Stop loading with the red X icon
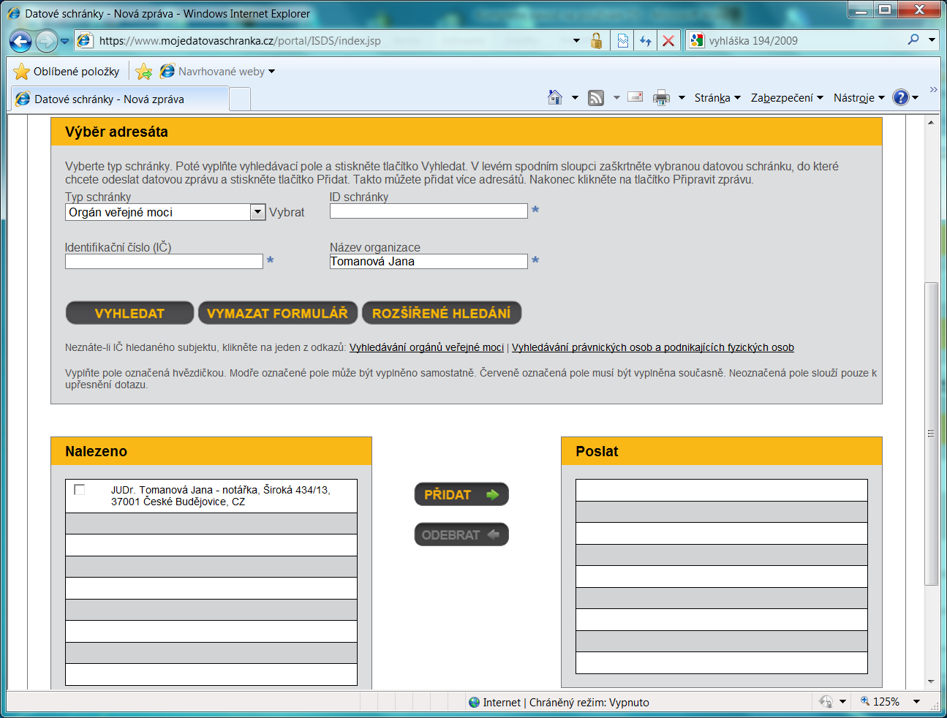The image size is (947, 718). [668, 41]
